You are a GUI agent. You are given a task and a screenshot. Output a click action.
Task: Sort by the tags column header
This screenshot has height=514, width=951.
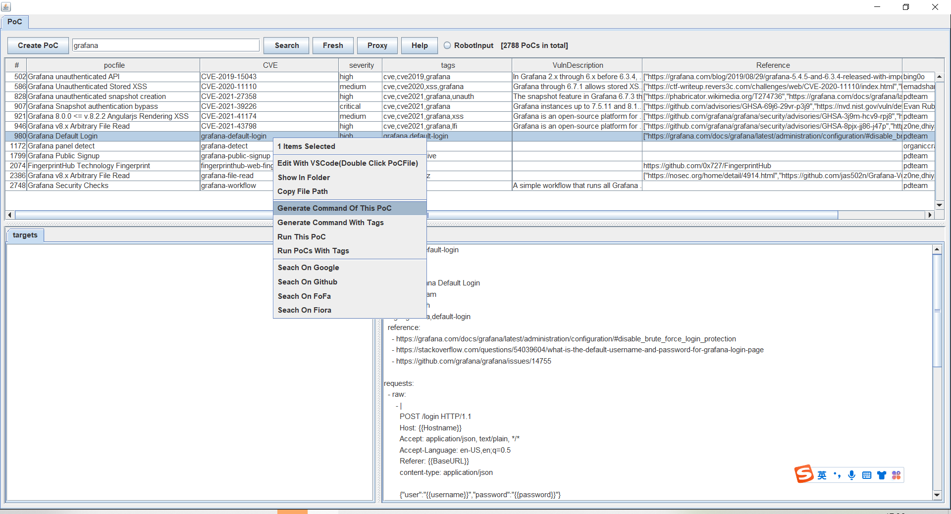click(448, 65)
